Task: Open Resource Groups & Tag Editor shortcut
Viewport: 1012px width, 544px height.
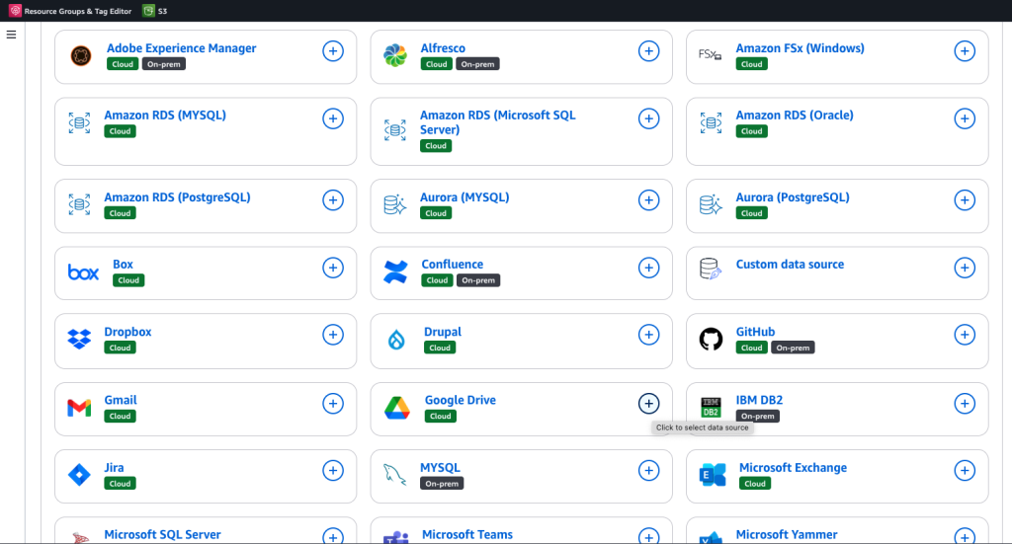Action: tap(70, 11)
